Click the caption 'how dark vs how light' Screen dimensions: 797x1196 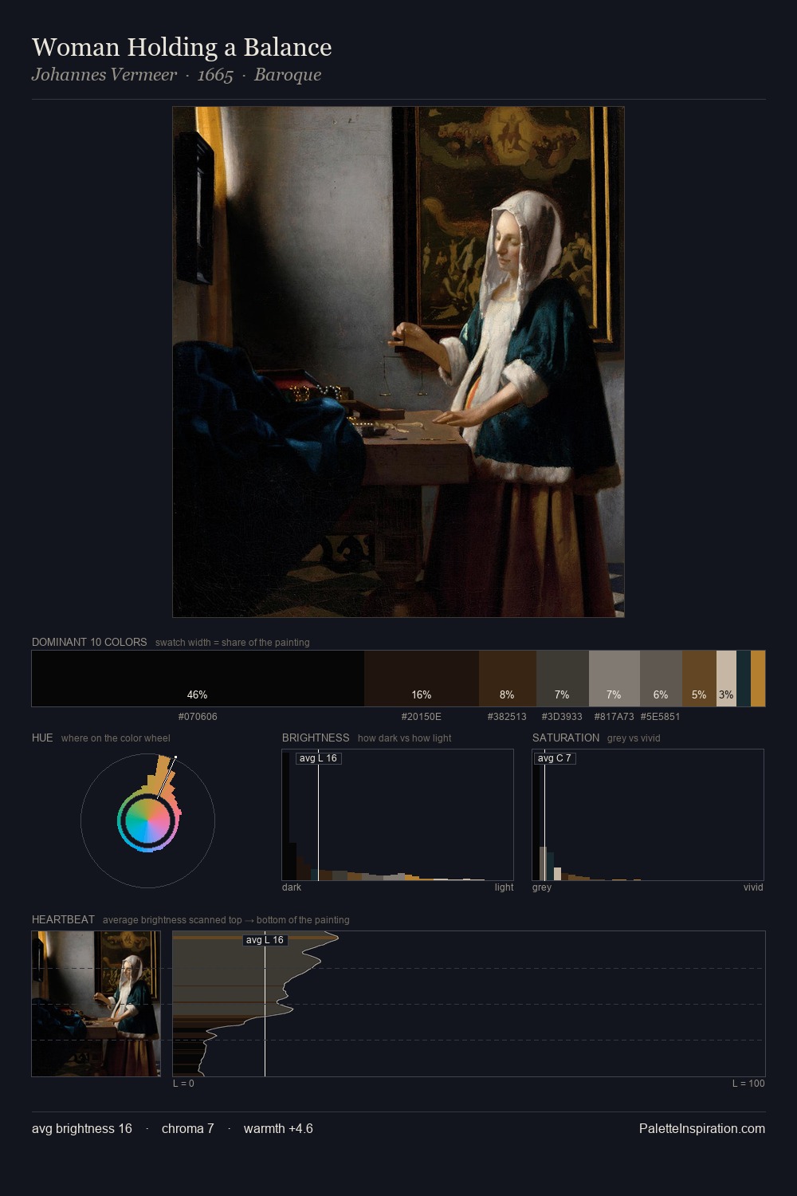(x=404, y=738)
